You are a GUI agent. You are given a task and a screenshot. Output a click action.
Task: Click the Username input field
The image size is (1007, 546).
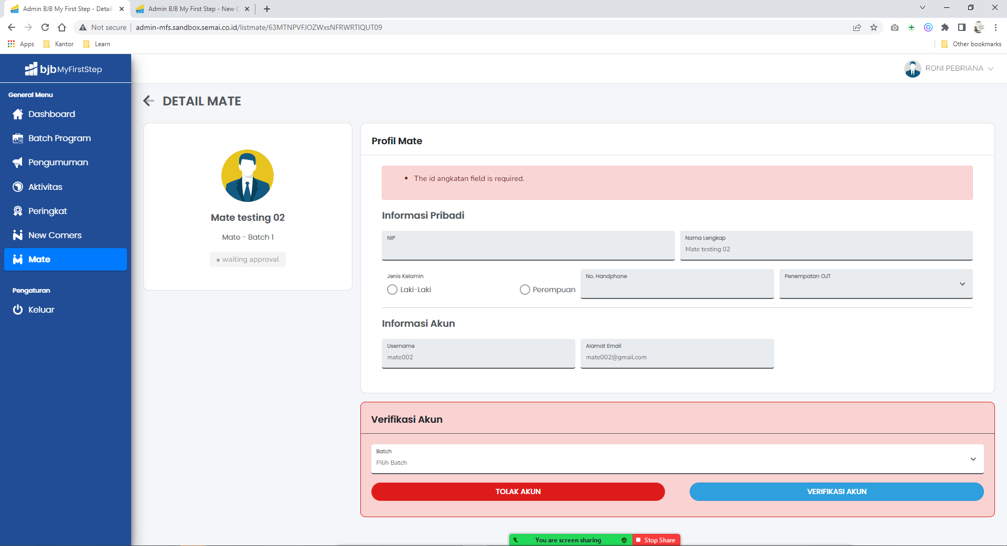tap(478, 354)
